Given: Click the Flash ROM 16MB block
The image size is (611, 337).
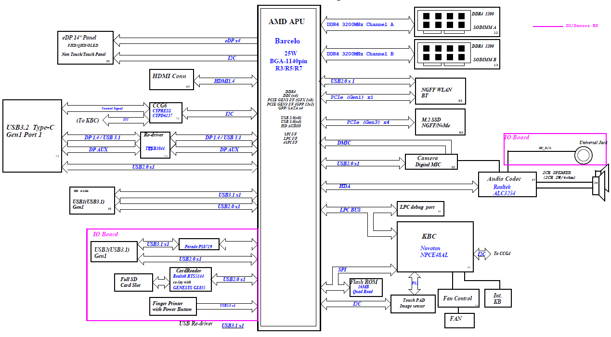Looking at the screenshot, I should click(366, 287).
